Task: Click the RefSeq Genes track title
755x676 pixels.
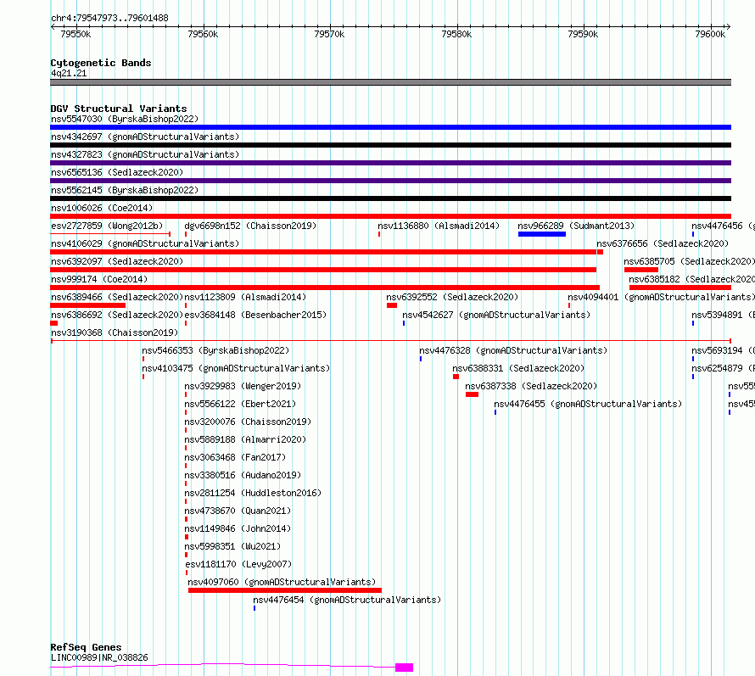Action: click(x=86, y=648)
